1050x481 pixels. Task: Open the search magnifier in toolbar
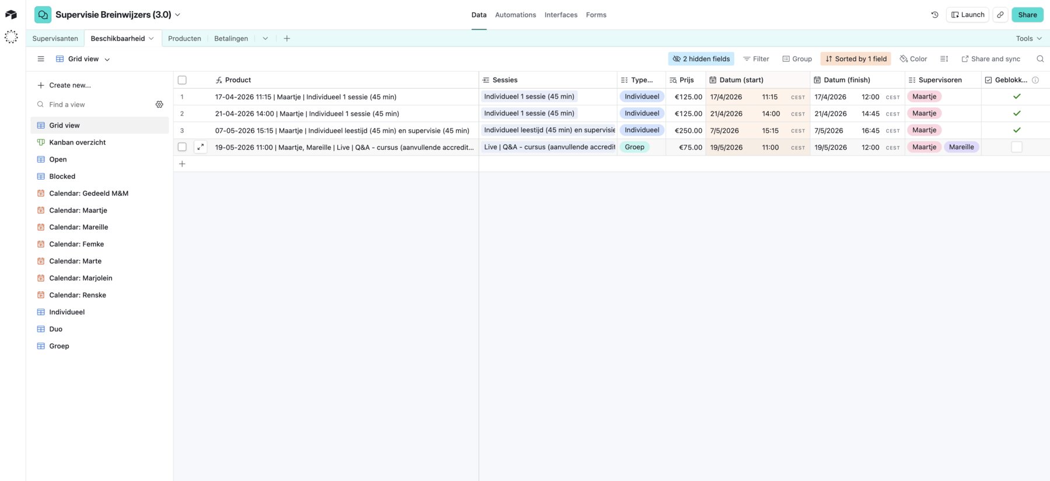tap(1039, 59)
